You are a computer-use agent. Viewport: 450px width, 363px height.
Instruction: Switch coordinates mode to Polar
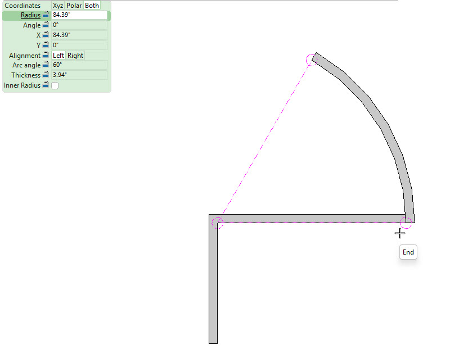[x=74, y=6]
